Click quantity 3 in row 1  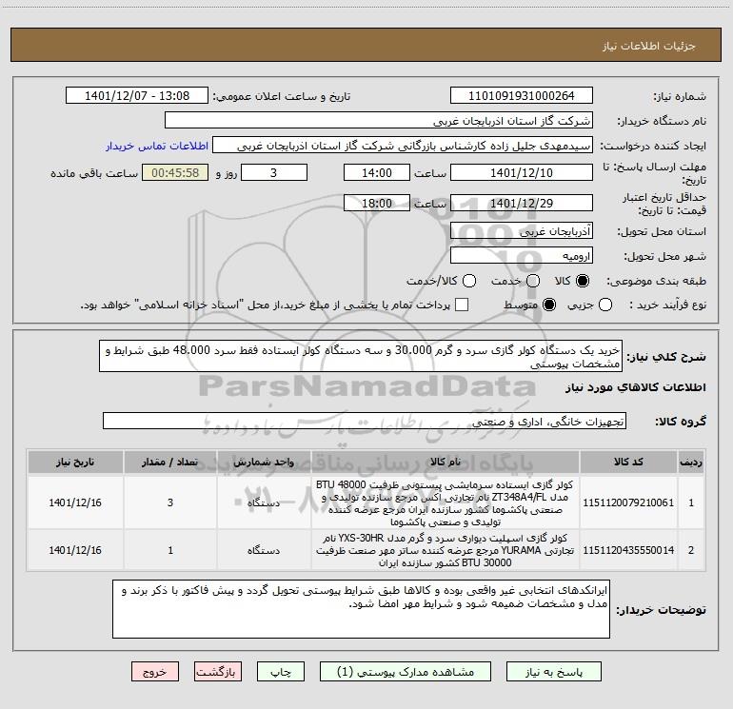(x=170, y=502)
